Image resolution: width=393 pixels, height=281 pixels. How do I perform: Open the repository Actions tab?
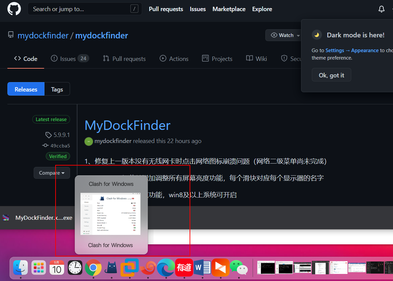pos(174,58)
